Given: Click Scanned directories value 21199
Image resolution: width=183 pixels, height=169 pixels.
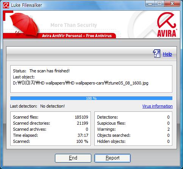Looking at the screenshot, I should point(83,123).
